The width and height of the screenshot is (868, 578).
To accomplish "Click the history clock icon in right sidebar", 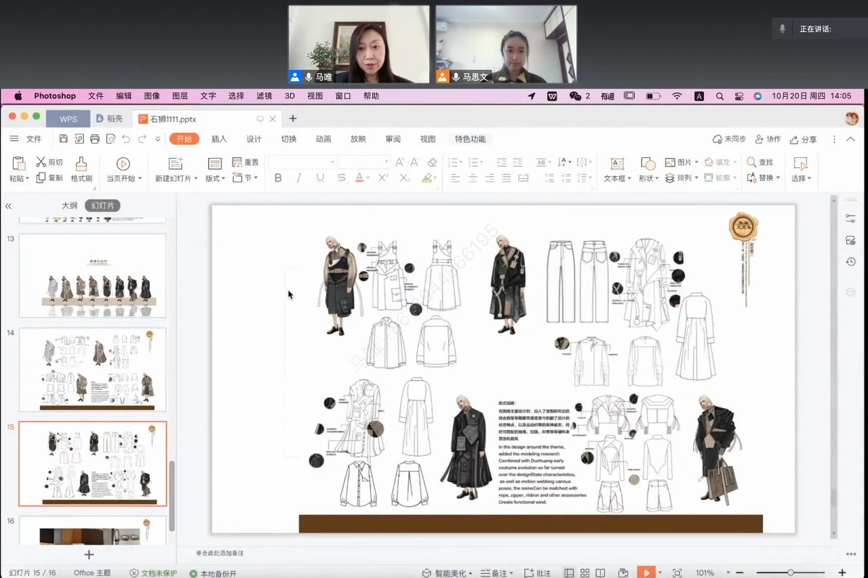I will click(850, 262).
